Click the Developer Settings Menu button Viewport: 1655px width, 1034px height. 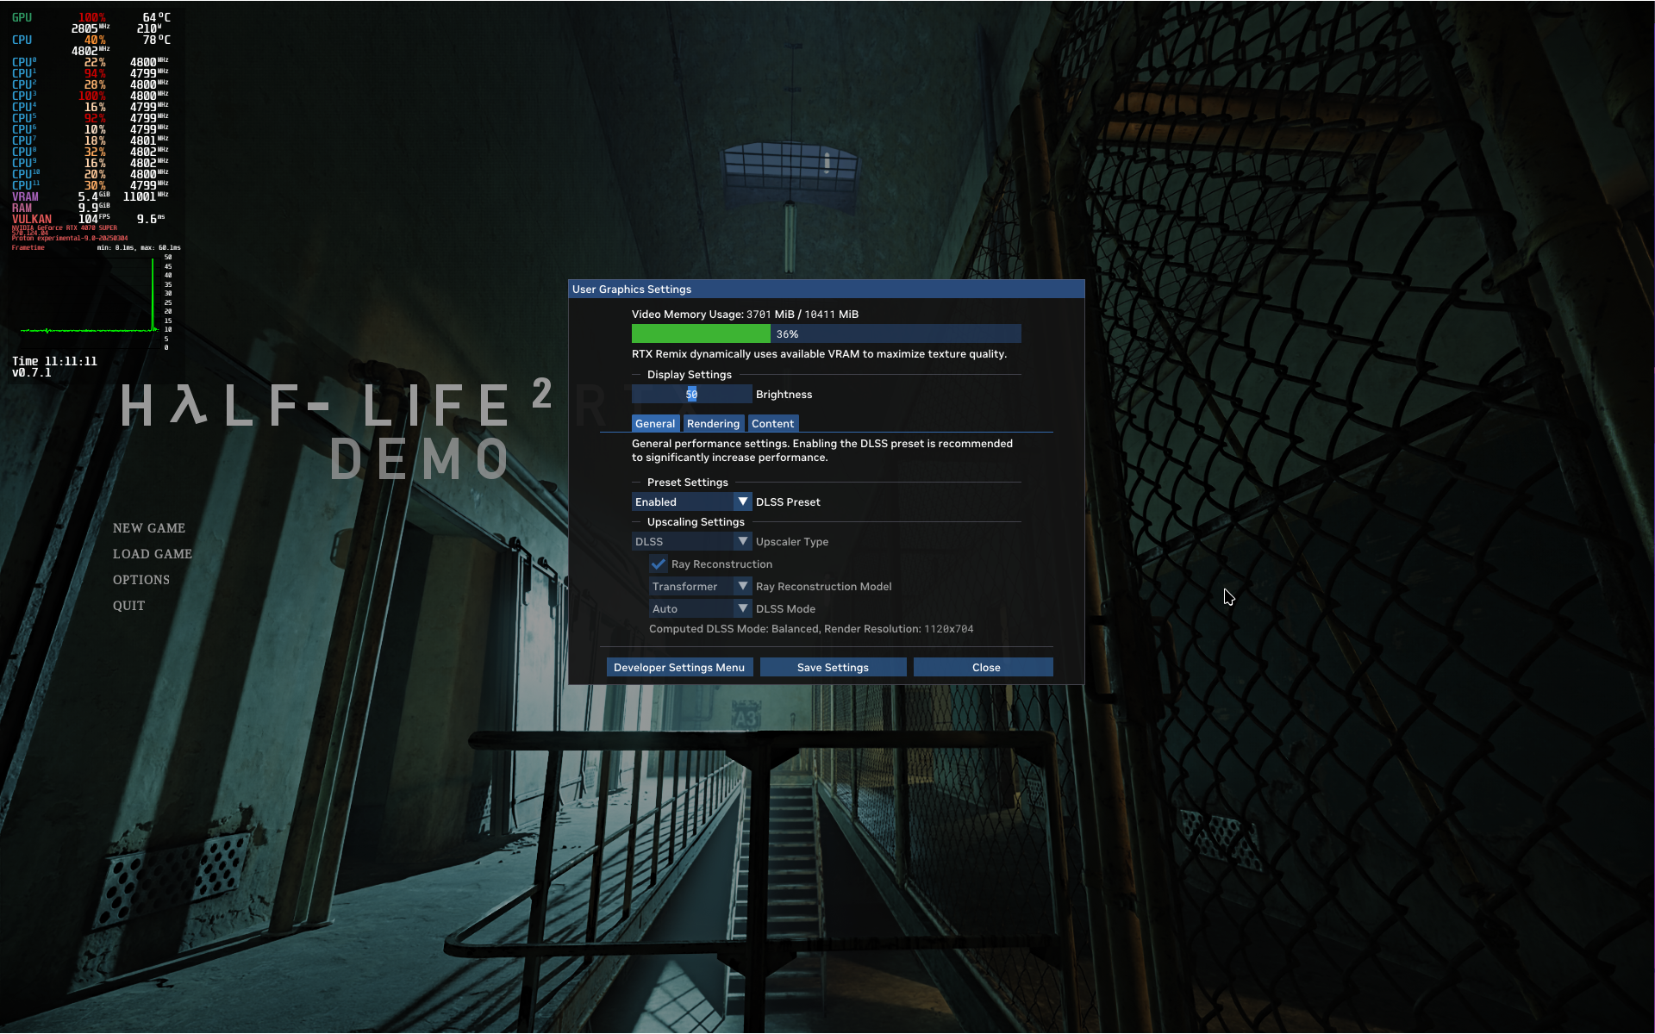coord(679,668)
